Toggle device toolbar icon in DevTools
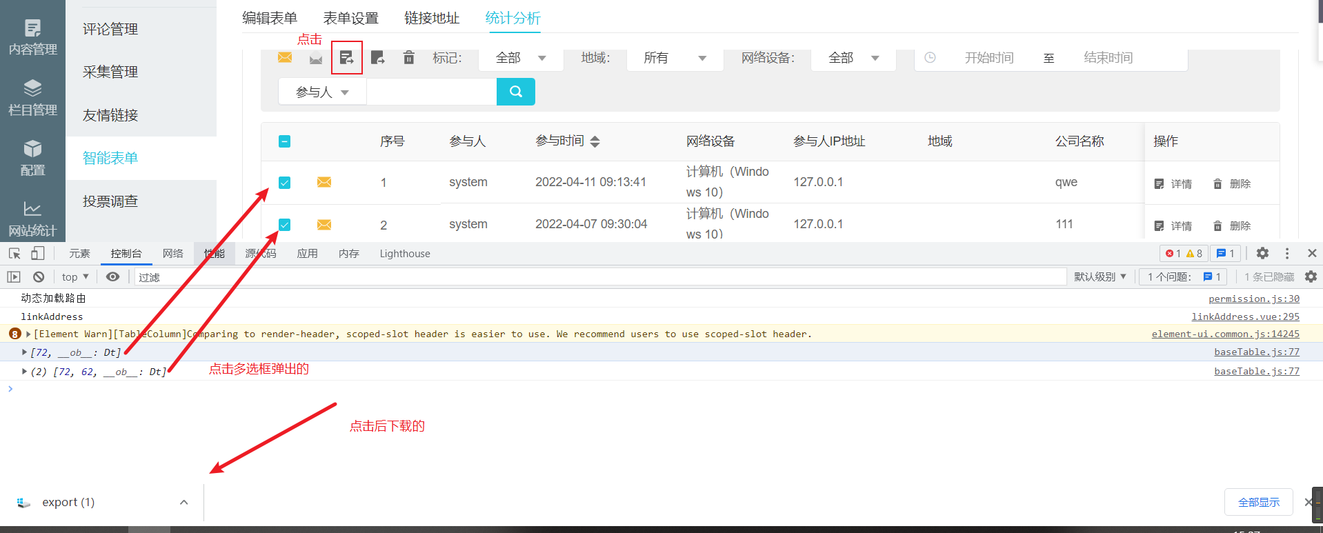The height and width of the screenshot is (533, 1323). click(x=38, y=253)
